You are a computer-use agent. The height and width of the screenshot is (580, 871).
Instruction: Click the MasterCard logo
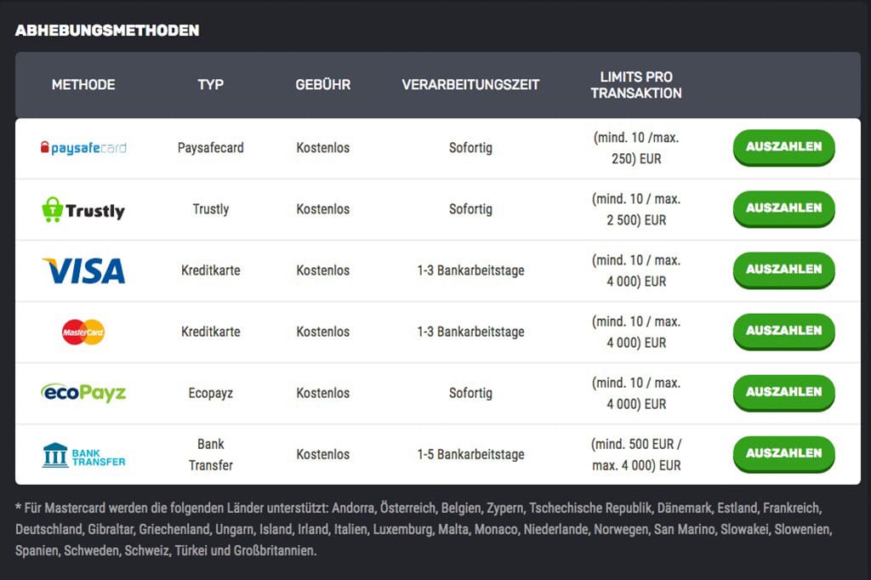(x=83, y=332)
